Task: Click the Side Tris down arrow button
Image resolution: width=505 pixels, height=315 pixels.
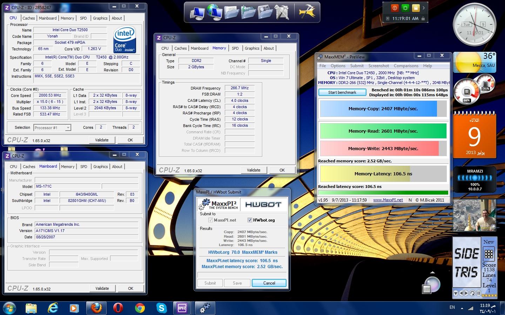Action: [x=456, y=293]
